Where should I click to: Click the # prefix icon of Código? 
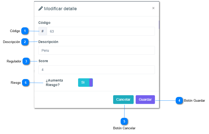point(43,31)
